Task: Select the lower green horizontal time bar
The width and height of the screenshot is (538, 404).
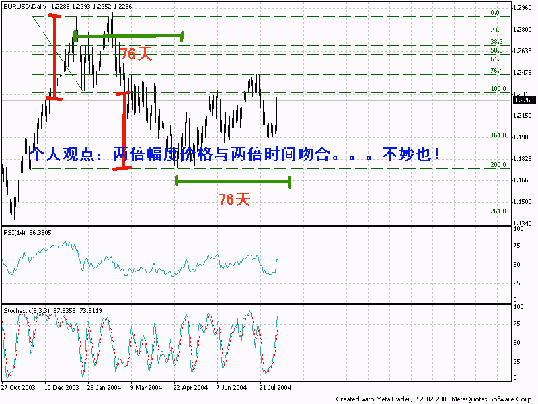Action: coord(233,181)
